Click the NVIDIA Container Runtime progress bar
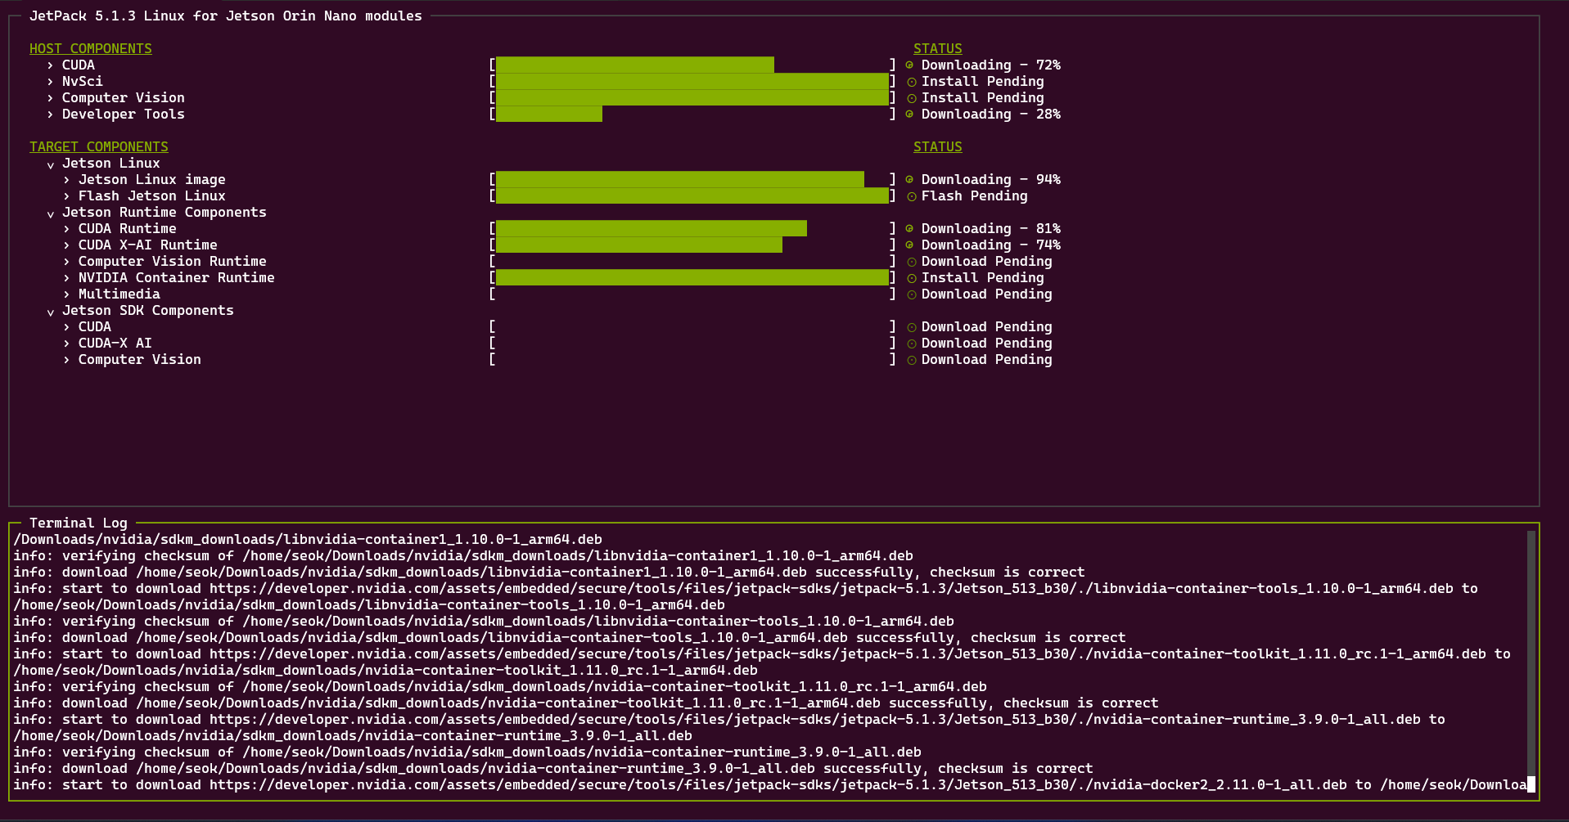The image size is (1569, 822). pos(692,277)
